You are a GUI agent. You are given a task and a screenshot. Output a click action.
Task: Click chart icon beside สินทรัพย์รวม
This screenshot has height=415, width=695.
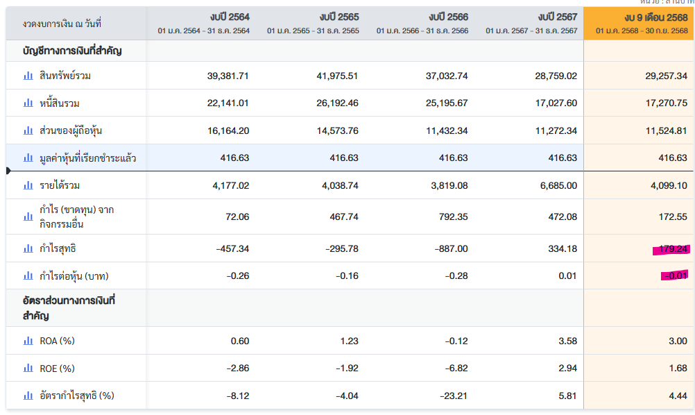pyautogui.click(x=28, y=76)
